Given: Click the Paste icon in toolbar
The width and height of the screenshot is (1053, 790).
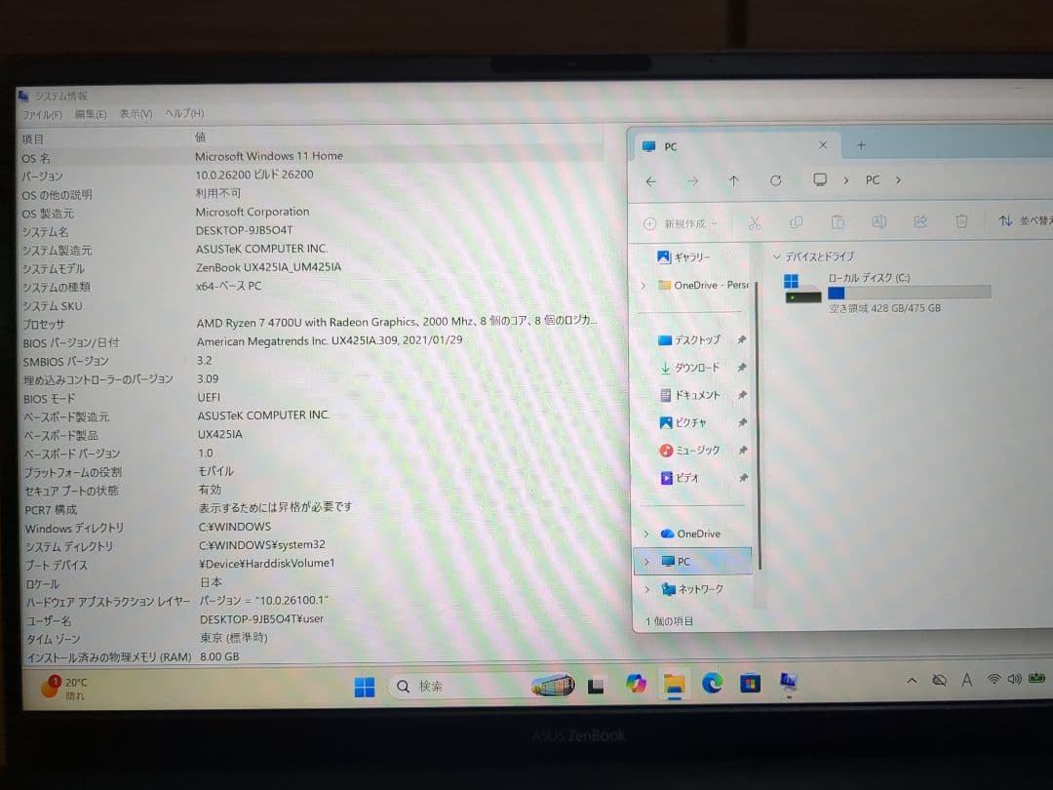Looking at the screenshot, I should pos(838,222).
